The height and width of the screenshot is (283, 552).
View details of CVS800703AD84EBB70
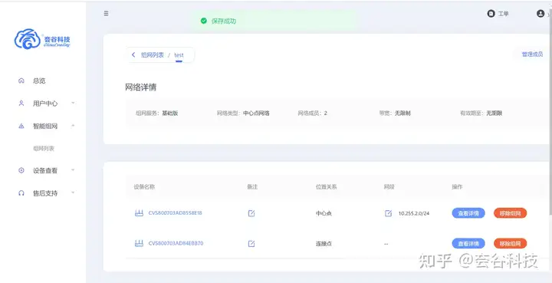point(468,244)
